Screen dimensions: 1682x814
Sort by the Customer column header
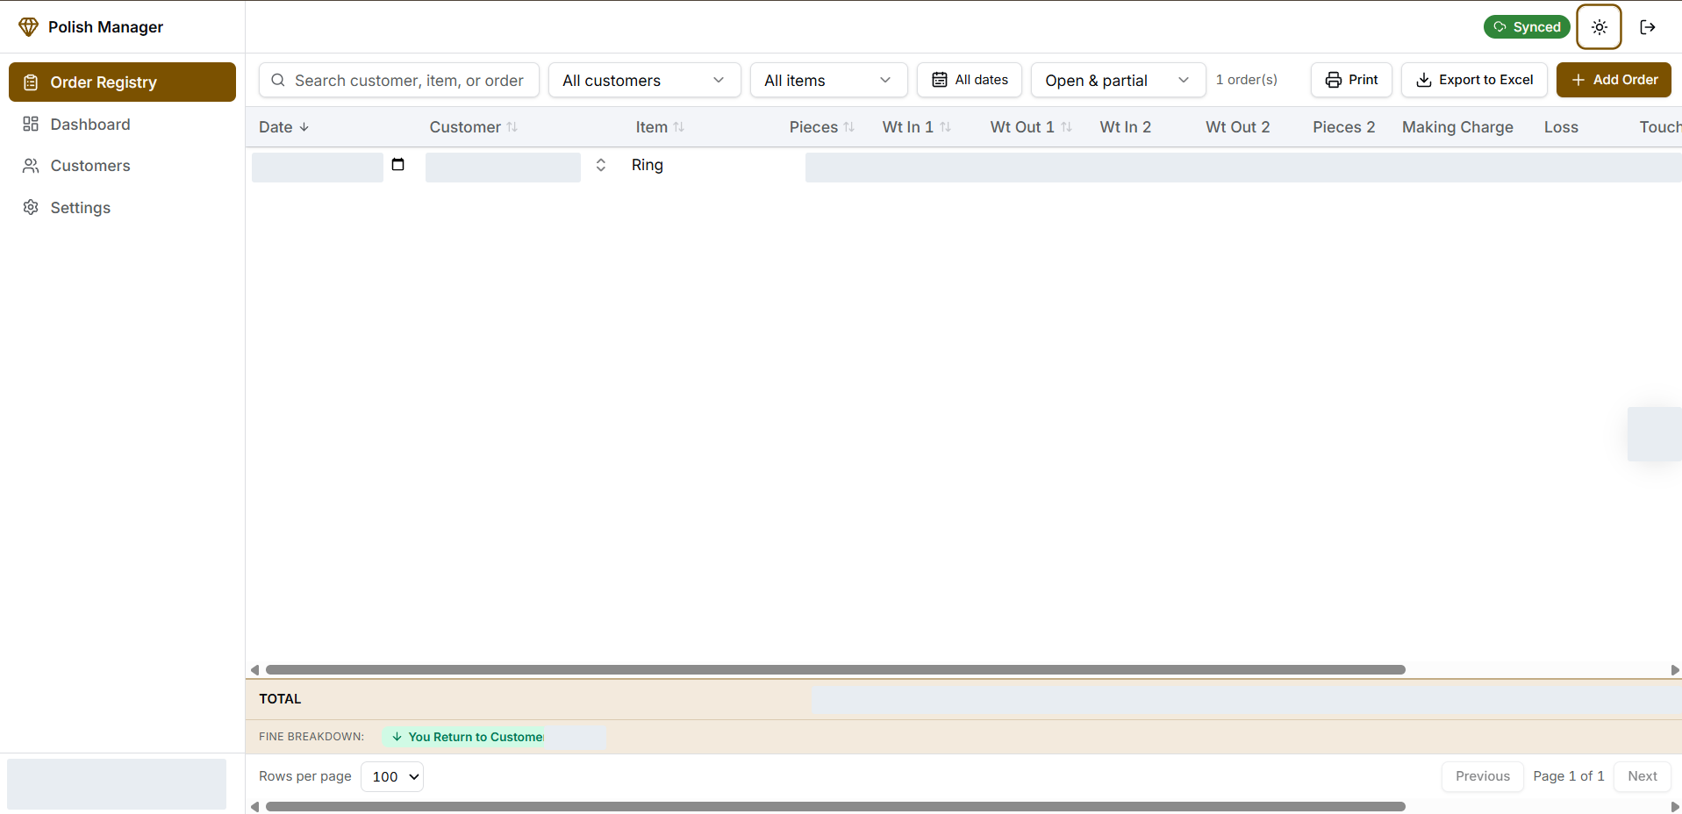tap(474, 127)
